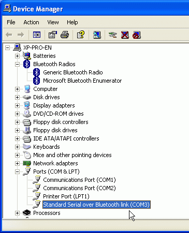Click the Keyboards category icon
This screenshot has width=189, height=233.
click(27, 147)
